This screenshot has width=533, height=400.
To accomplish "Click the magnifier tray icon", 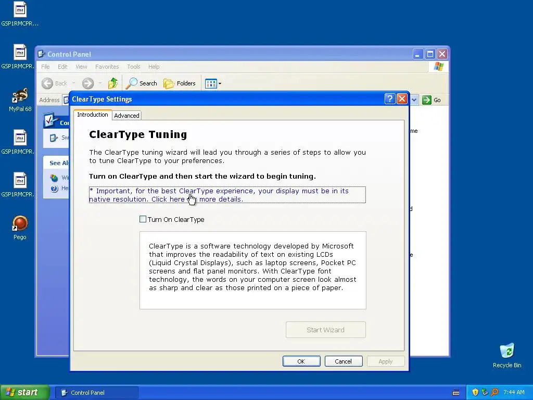I will [x=494, y=393].
